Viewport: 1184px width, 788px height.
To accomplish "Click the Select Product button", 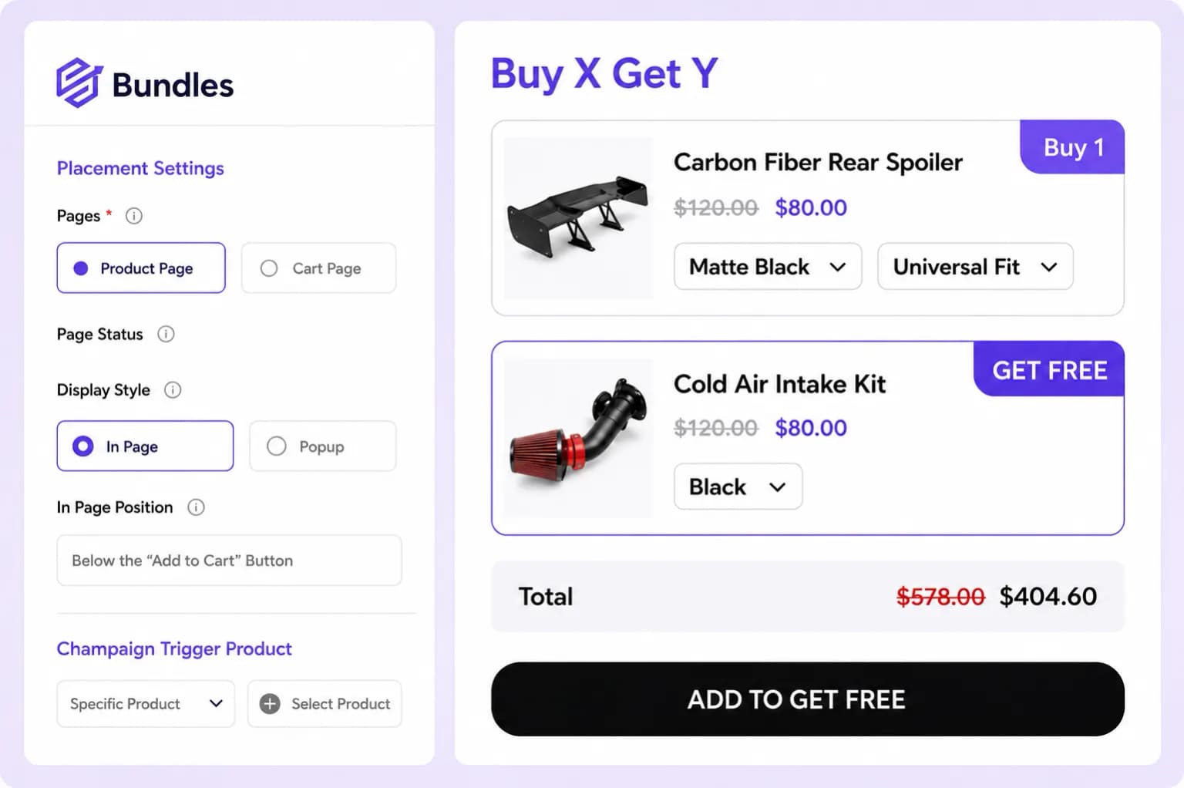I will tap(325, 704).
